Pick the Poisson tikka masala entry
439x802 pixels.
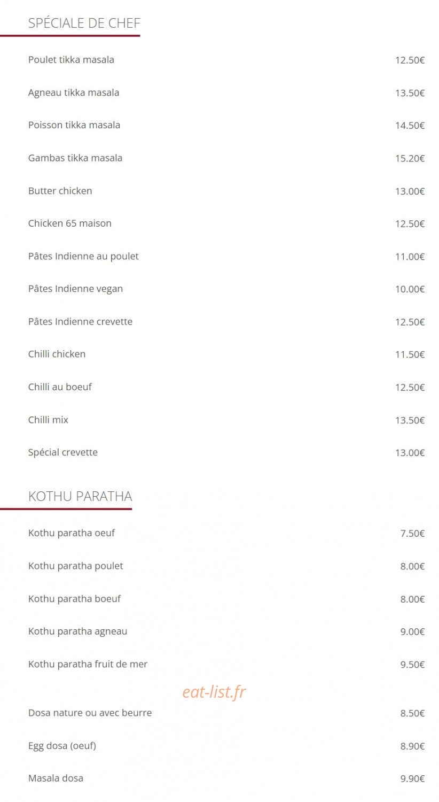(x=74, y=125)
